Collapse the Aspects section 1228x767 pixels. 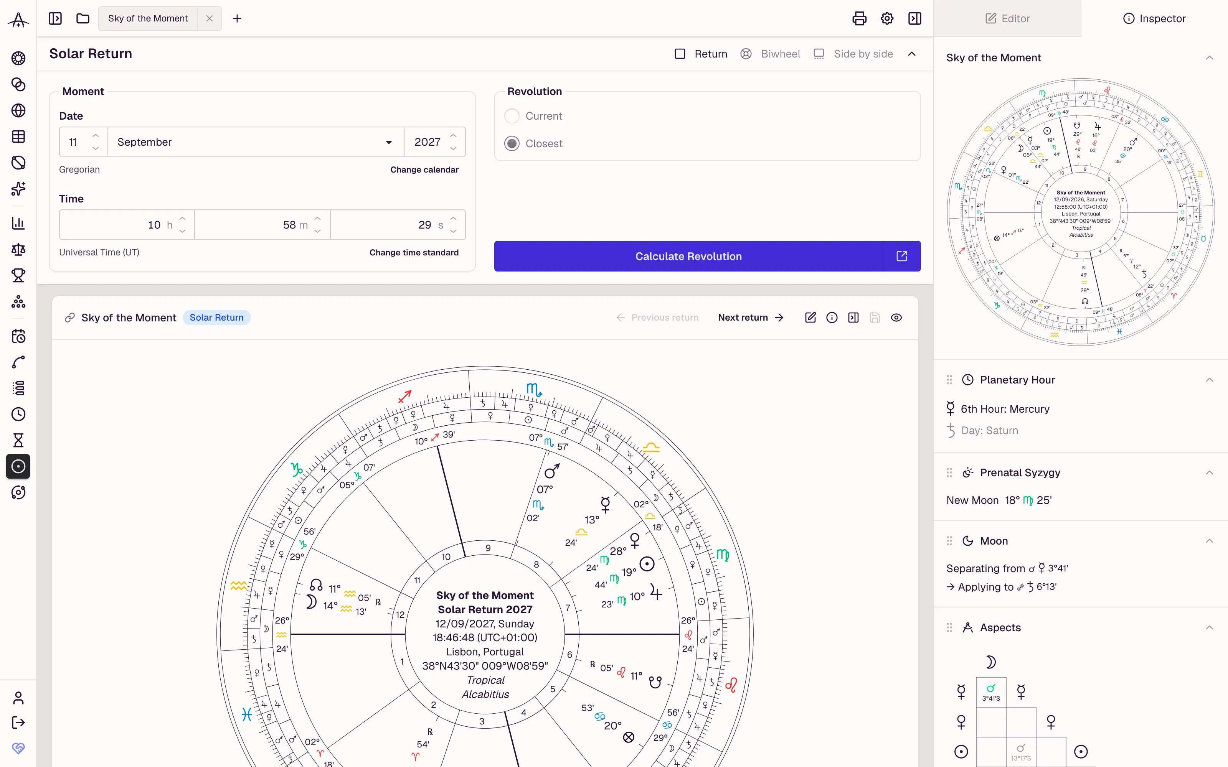pyautogui.click(x=1209, y=627)
